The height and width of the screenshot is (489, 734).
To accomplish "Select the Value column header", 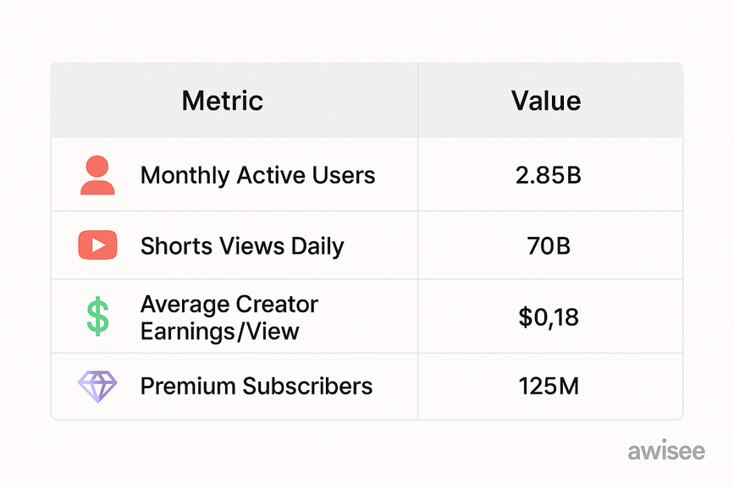I will pyautogui.click(x=546, y=102).
